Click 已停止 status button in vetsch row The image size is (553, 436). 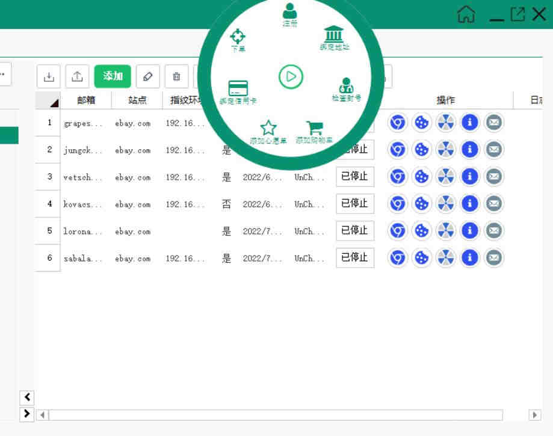pyautogui.click(x=355, y=176)
